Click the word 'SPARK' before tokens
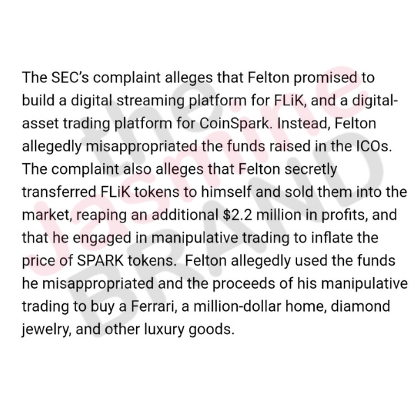The image size is (415, 415). point(100,261)
